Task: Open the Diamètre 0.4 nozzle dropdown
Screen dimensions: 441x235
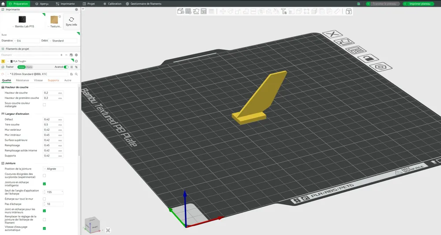Action: (x=27, y=41)
